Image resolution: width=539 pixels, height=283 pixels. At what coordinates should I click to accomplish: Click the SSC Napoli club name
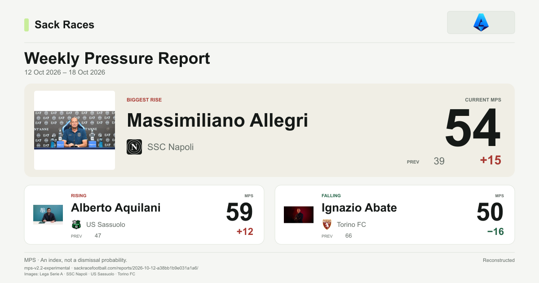click(x=171, y=147)
